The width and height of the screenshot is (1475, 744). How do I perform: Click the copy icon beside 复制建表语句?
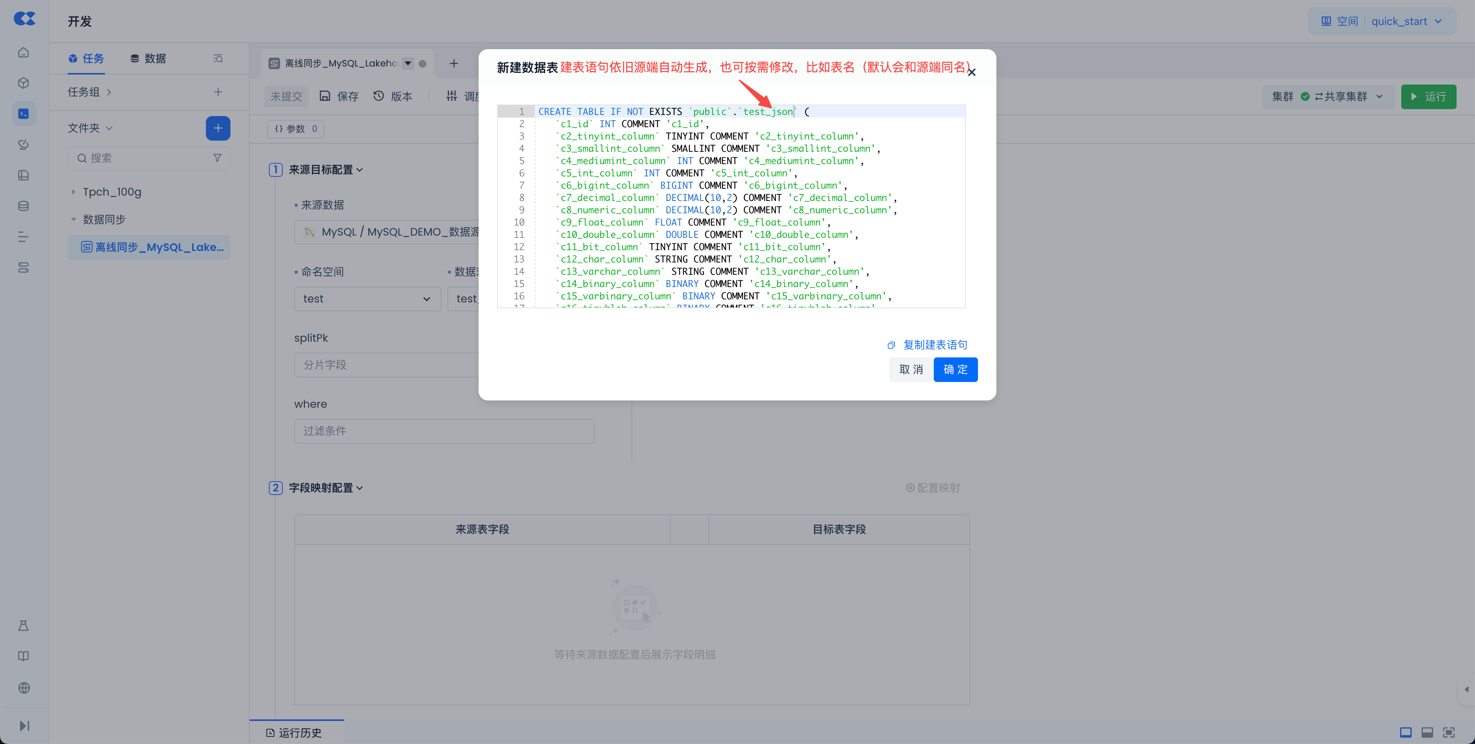(x=891, y=345)
